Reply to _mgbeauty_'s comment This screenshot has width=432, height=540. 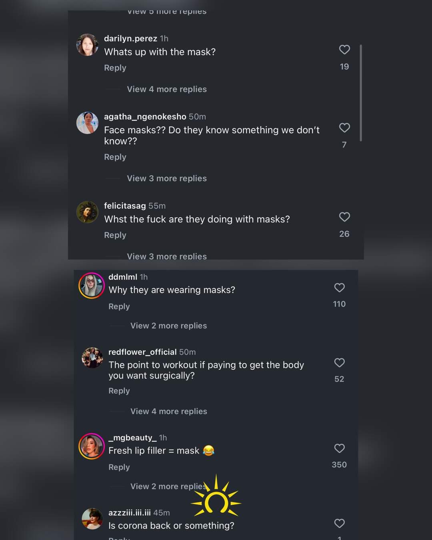coord(119,467)
